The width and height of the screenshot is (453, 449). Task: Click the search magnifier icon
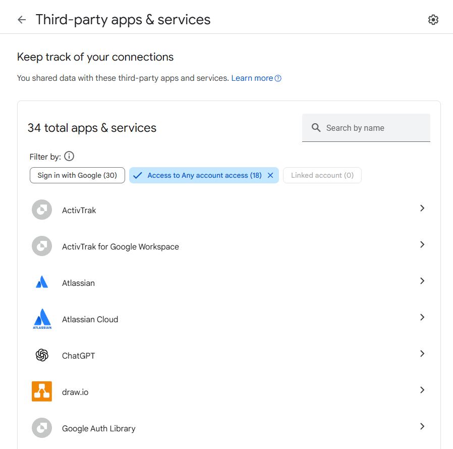pyautogui.click(x=316, y=128)
